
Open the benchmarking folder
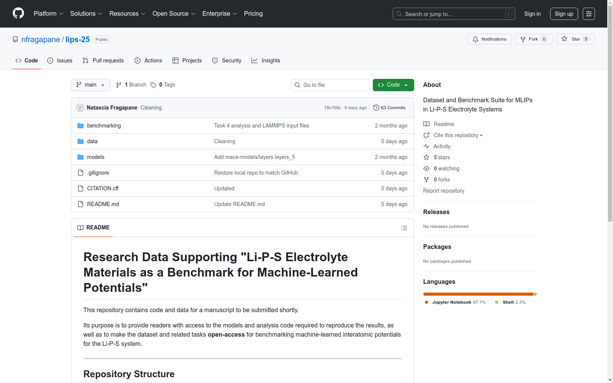click(x=104, y=126)
